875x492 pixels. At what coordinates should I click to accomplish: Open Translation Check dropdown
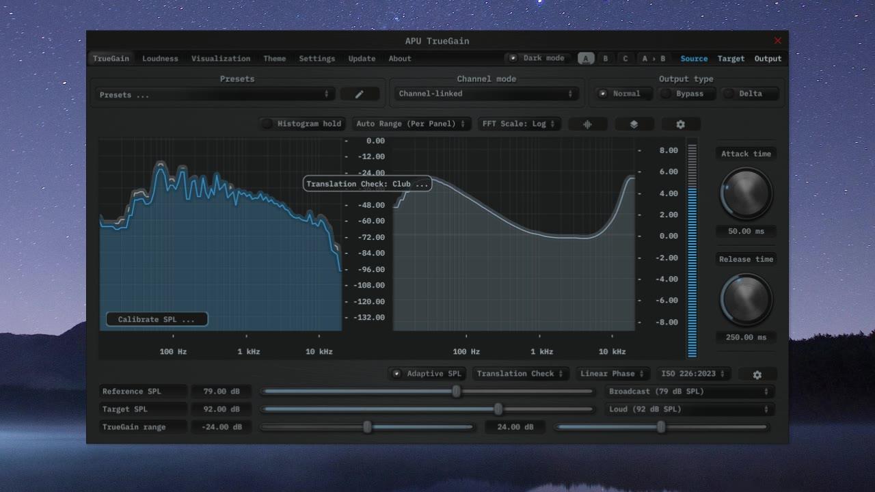coord(520,374)
